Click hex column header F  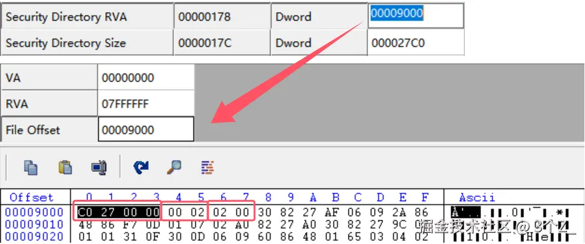(424, 197)
